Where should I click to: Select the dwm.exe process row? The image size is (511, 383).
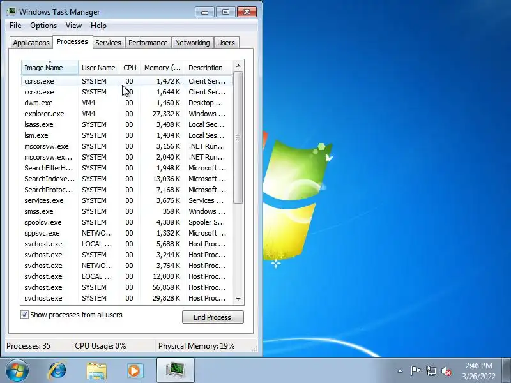(126, 103)
